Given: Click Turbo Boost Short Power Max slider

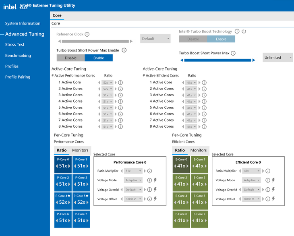Looking at the screenshot, I should point(218,60).
